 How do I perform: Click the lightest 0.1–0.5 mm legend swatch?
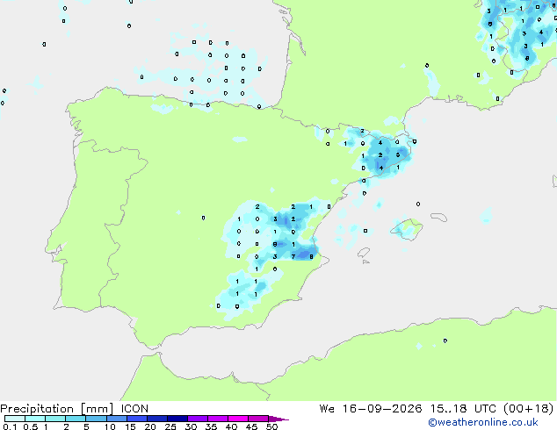pos(15,419)
